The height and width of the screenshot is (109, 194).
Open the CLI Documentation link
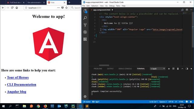(x=22, y=84)
